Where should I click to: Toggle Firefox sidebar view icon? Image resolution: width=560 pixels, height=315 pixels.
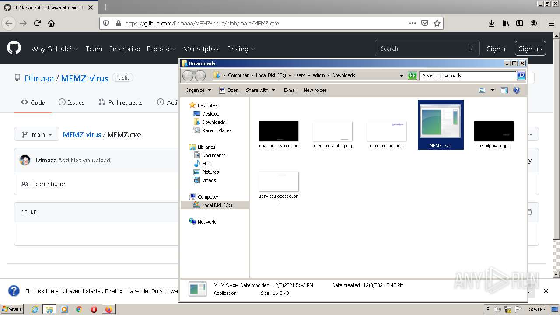pos(520,23)
